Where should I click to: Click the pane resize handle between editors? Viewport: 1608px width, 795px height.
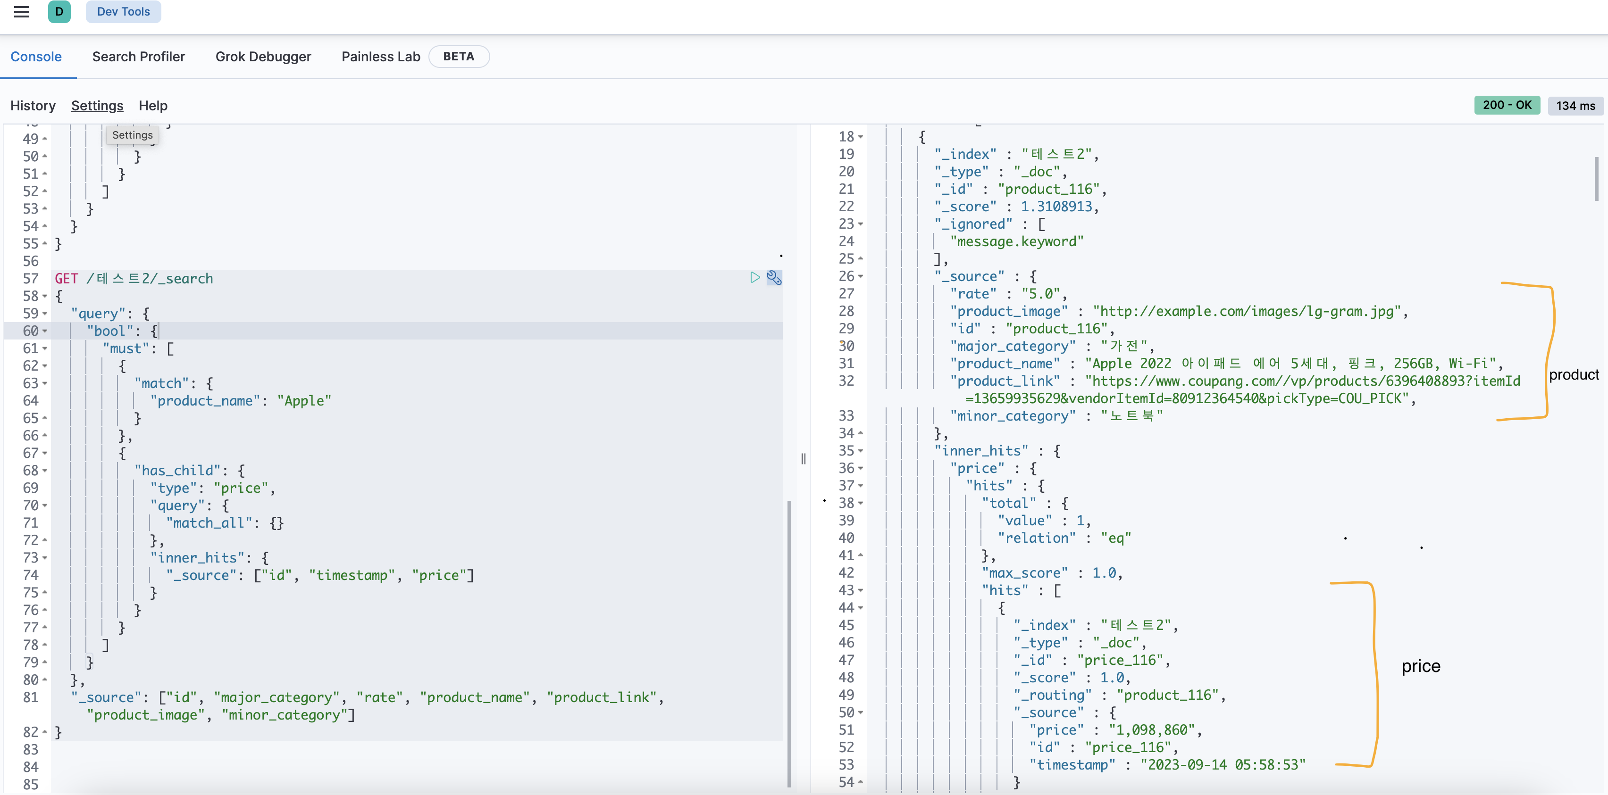(804, 459)
